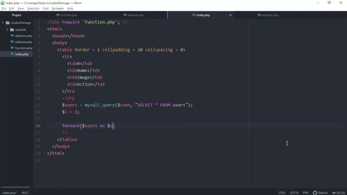Open the Find menu
347x195 pixels.
46,9
